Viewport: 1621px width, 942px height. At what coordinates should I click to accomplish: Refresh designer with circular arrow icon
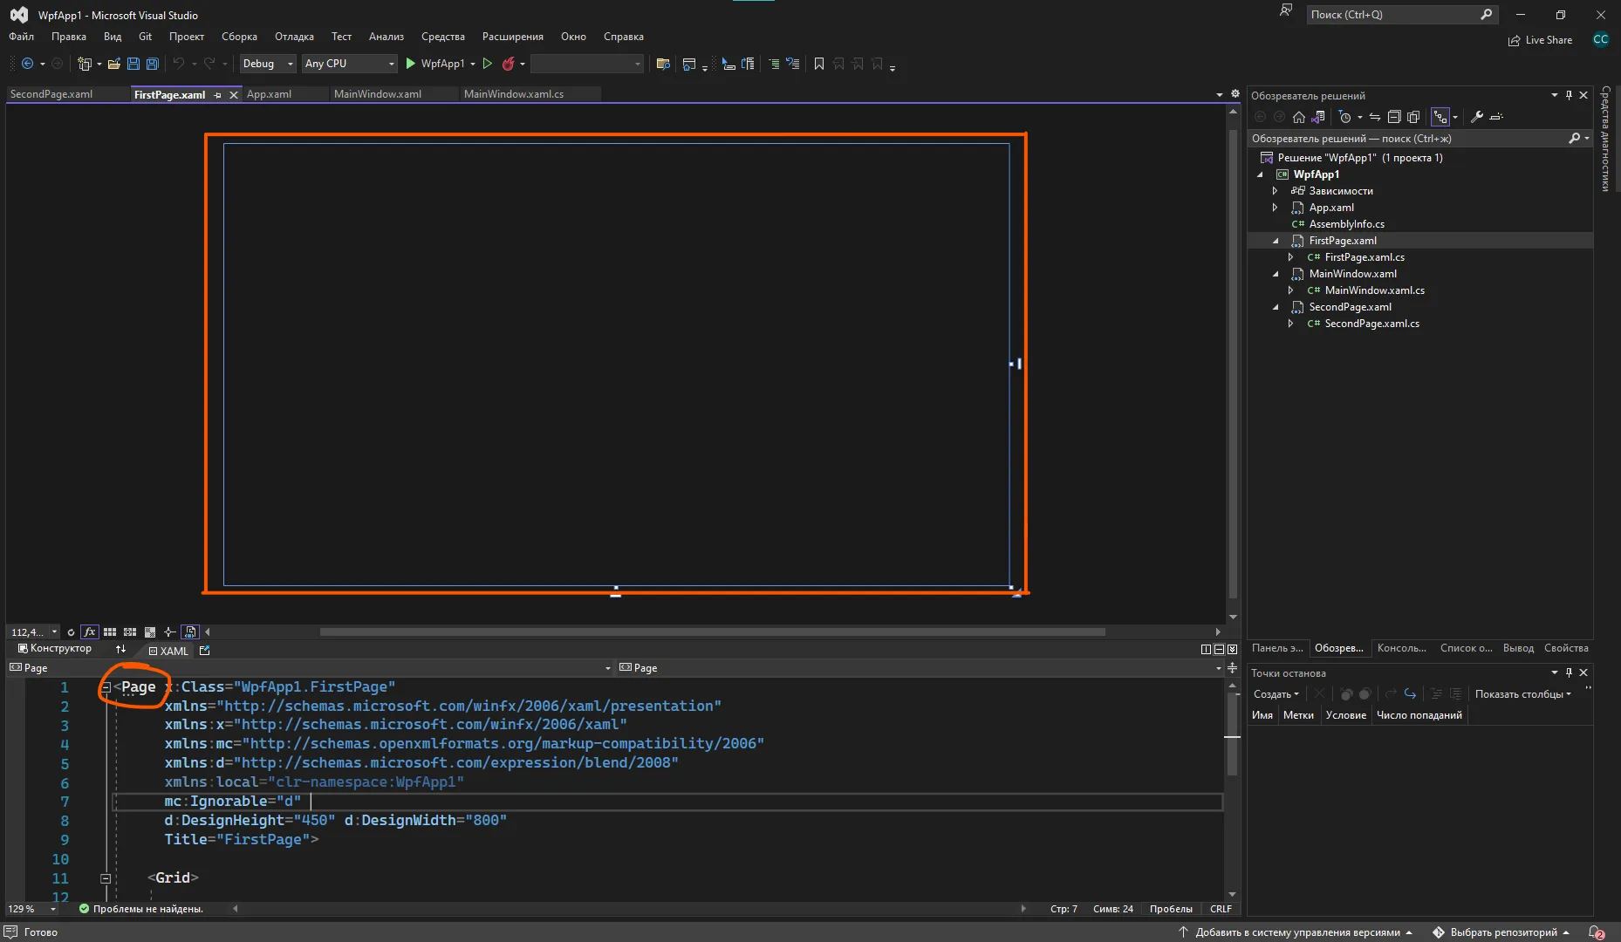point(71,631)
